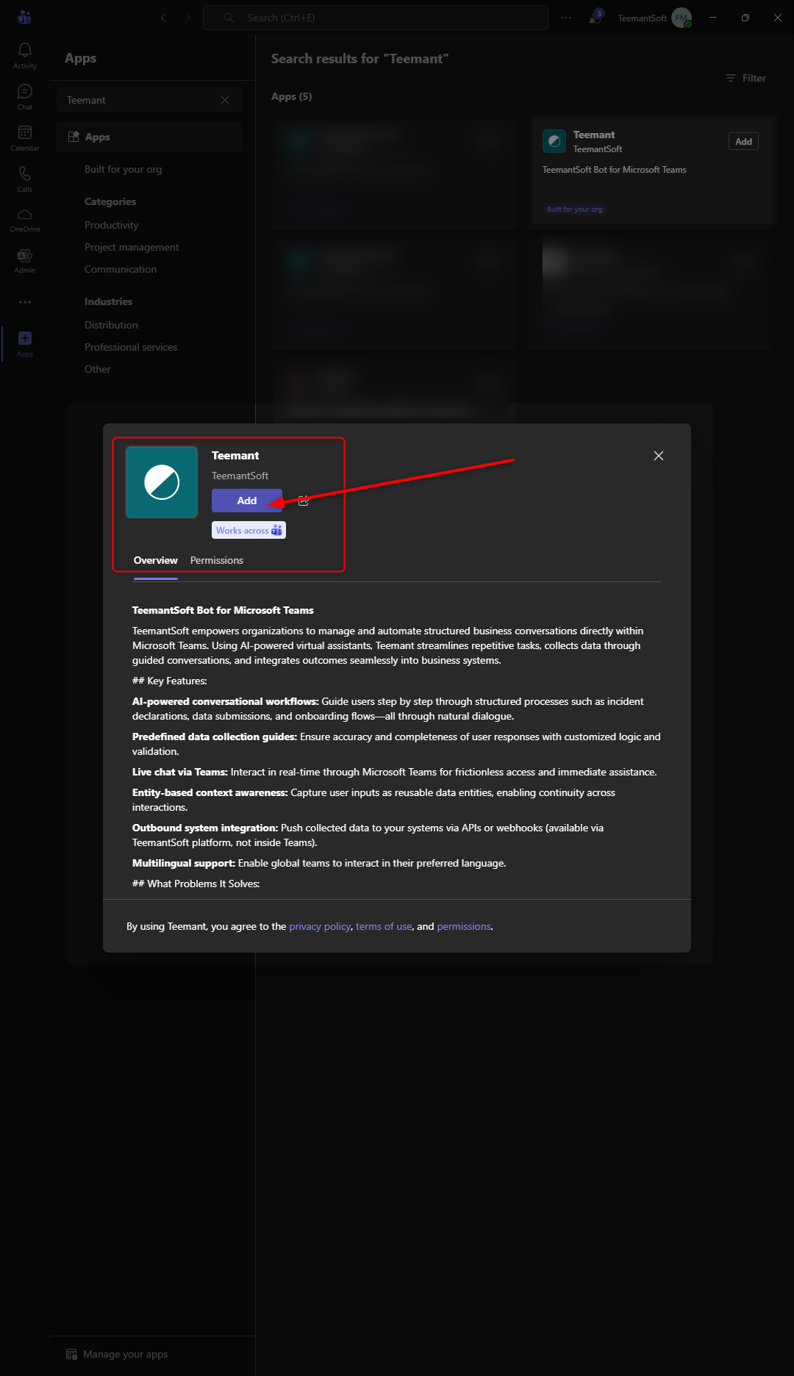Choose the Communication category
The image size is (794, 1376).
121,269
